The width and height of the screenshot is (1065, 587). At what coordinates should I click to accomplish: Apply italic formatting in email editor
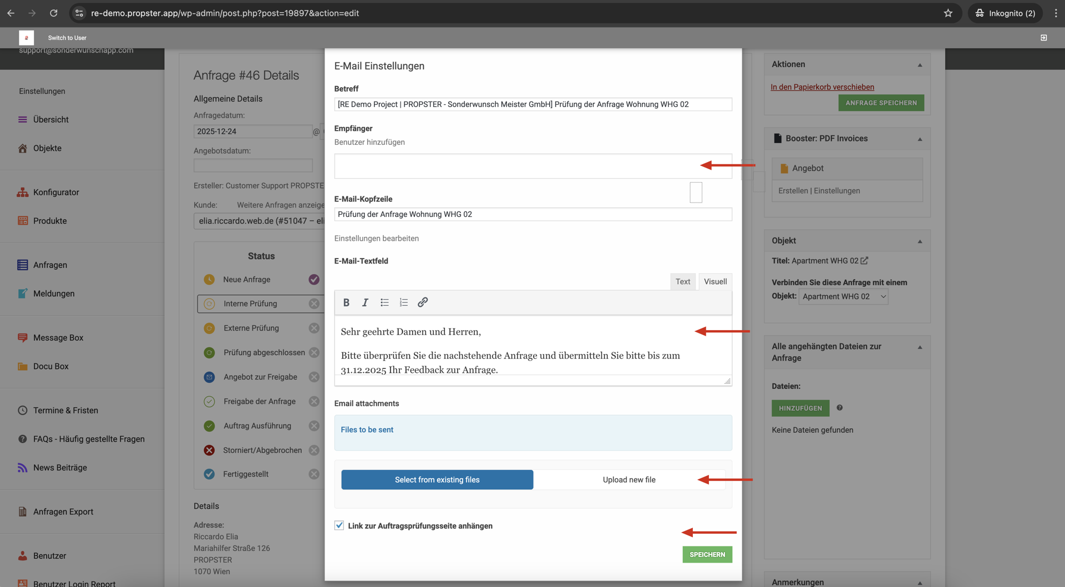tap(365, 302)
